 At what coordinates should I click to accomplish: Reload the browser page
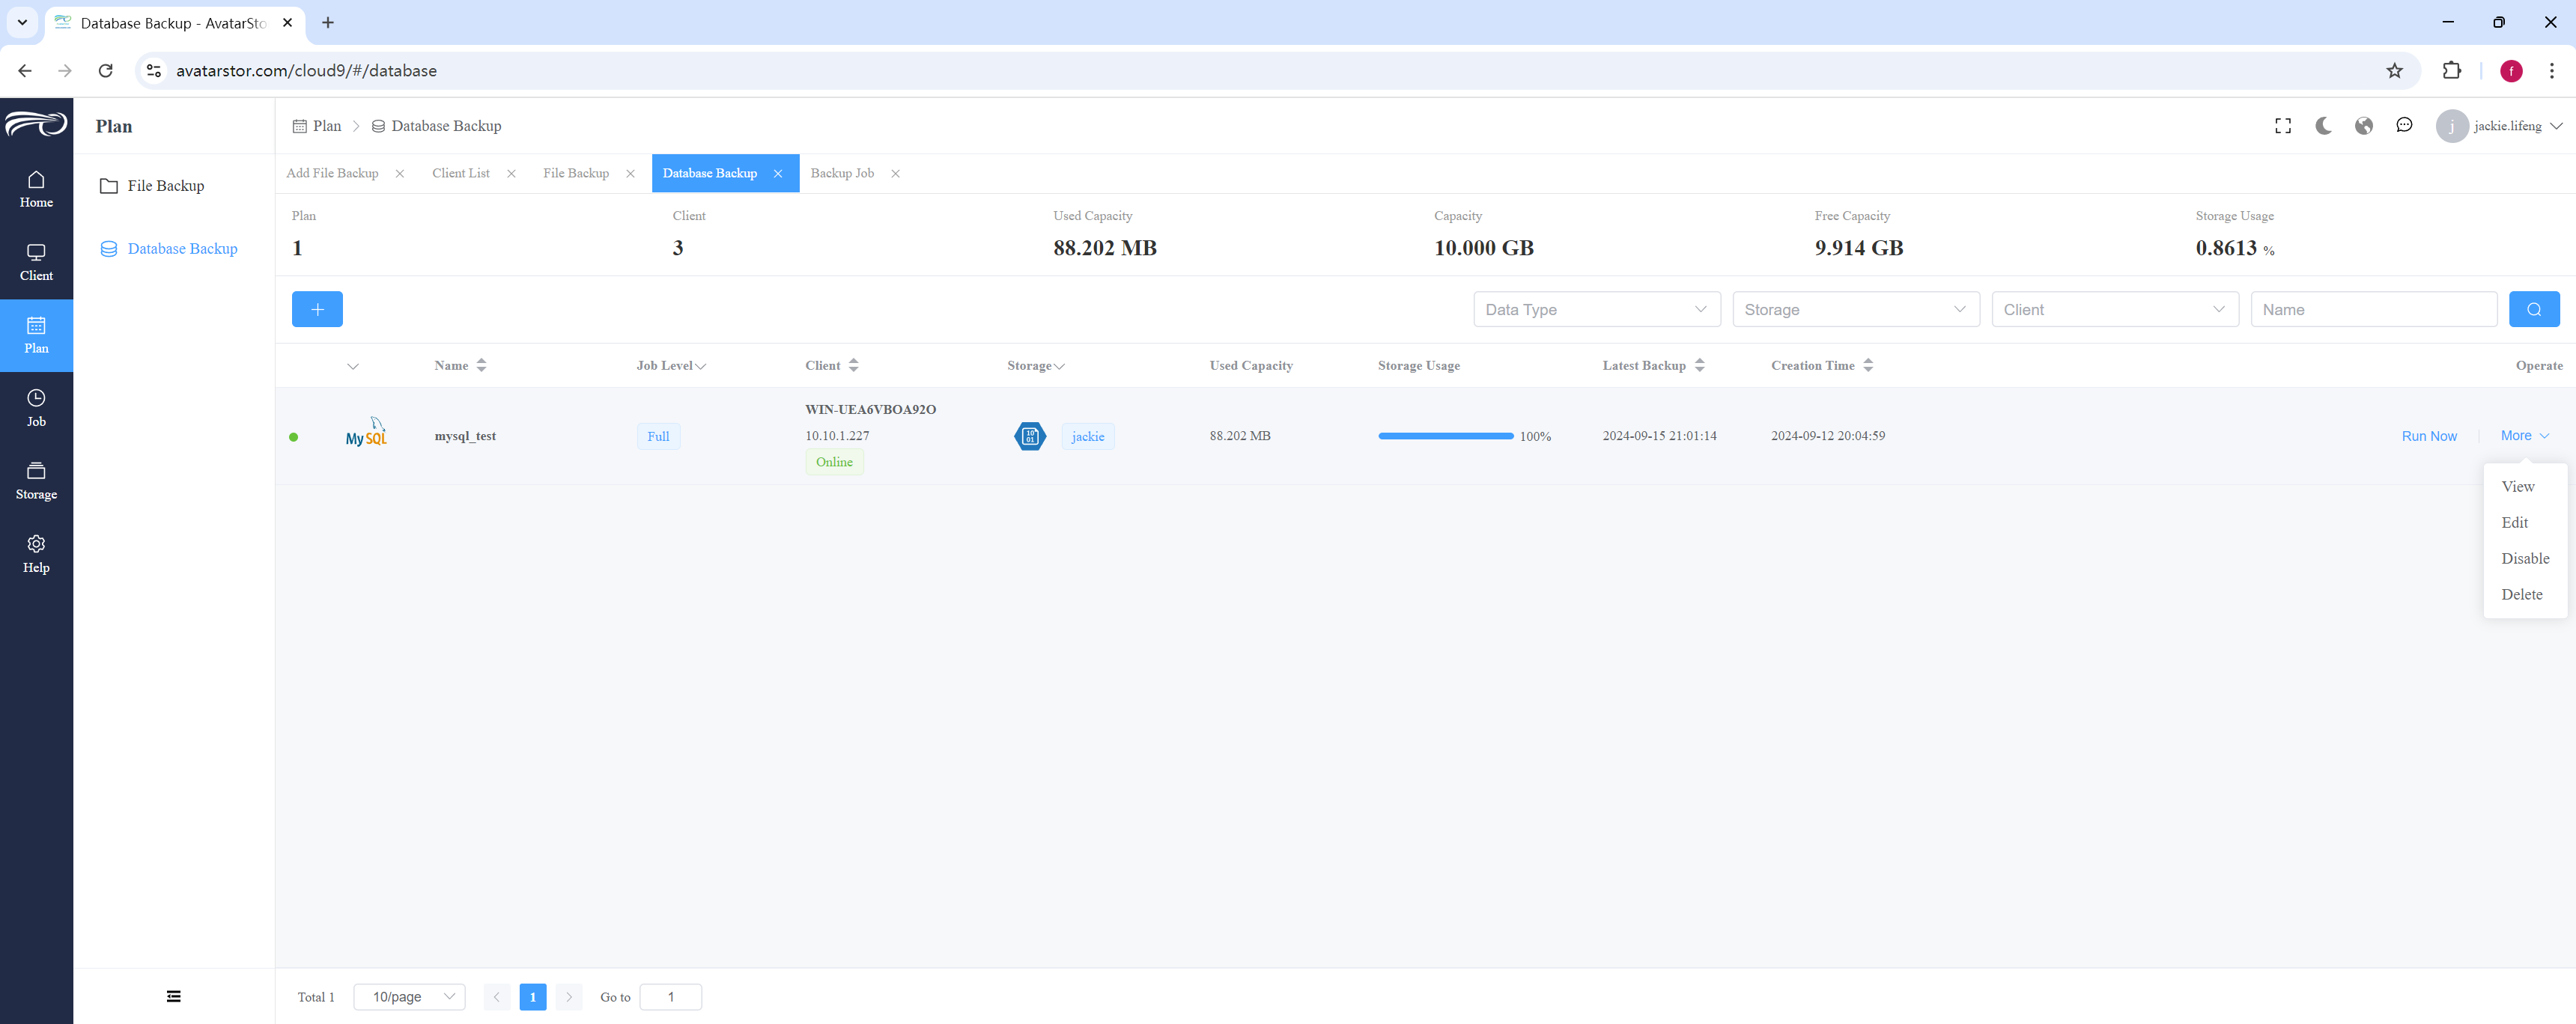(x=105, y=71)
